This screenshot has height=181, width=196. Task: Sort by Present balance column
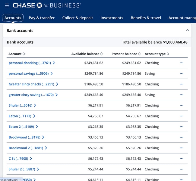pyautogui.click(x=126, y=54)
